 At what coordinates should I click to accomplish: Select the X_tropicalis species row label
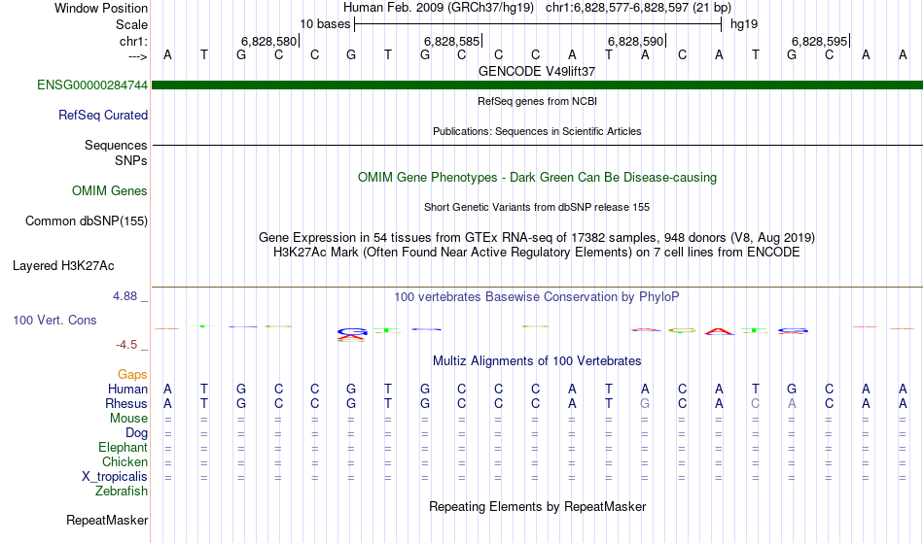(115, 477)
